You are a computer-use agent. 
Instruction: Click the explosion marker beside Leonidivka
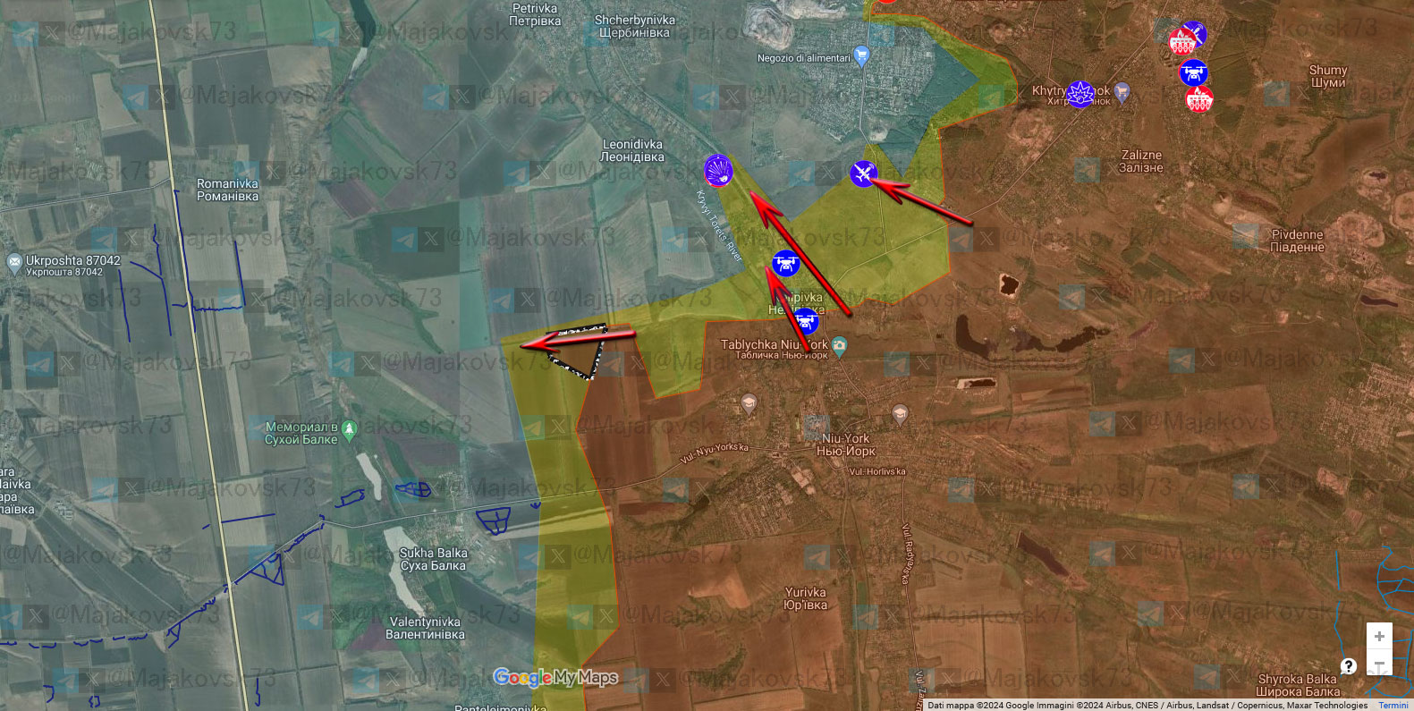coord(718,170)
